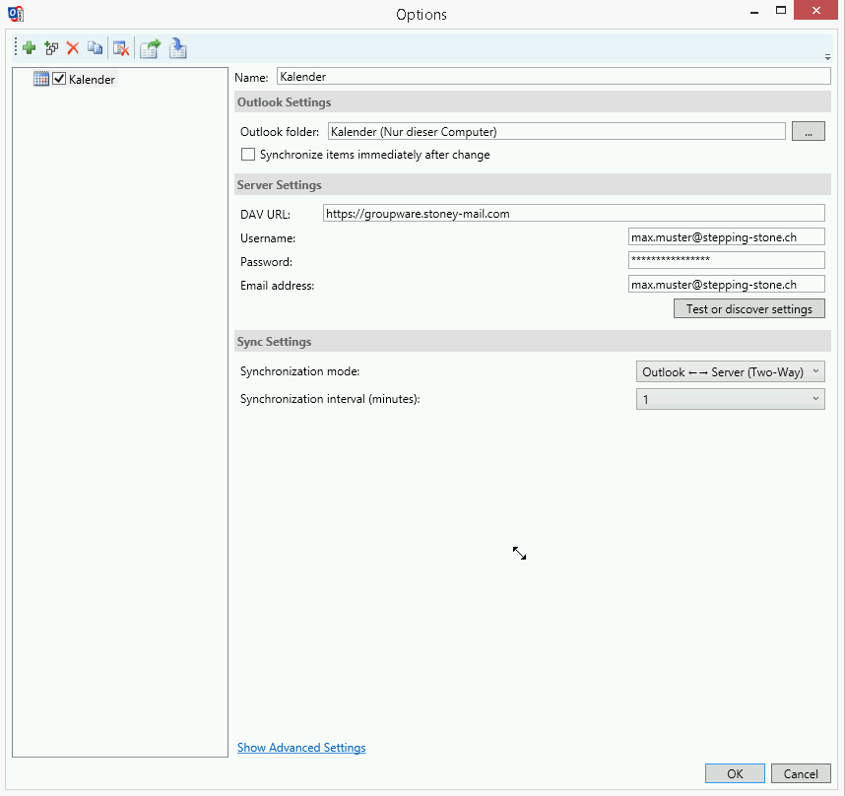This screenshot has height=796, width=845.
Task: Click the toolbar overflow arrow at right
Action: click(827, 56)
